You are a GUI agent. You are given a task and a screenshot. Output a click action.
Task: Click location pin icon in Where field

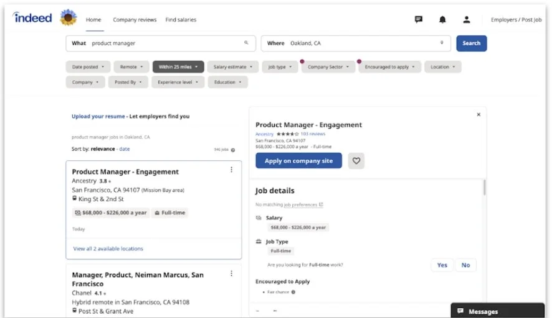442,43
